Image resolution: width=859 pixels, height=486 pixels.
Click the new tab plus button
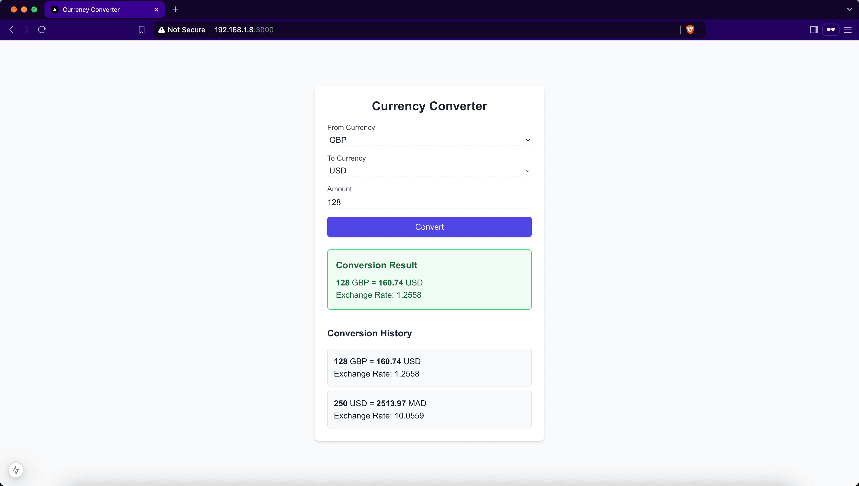[x=175, y=9]
